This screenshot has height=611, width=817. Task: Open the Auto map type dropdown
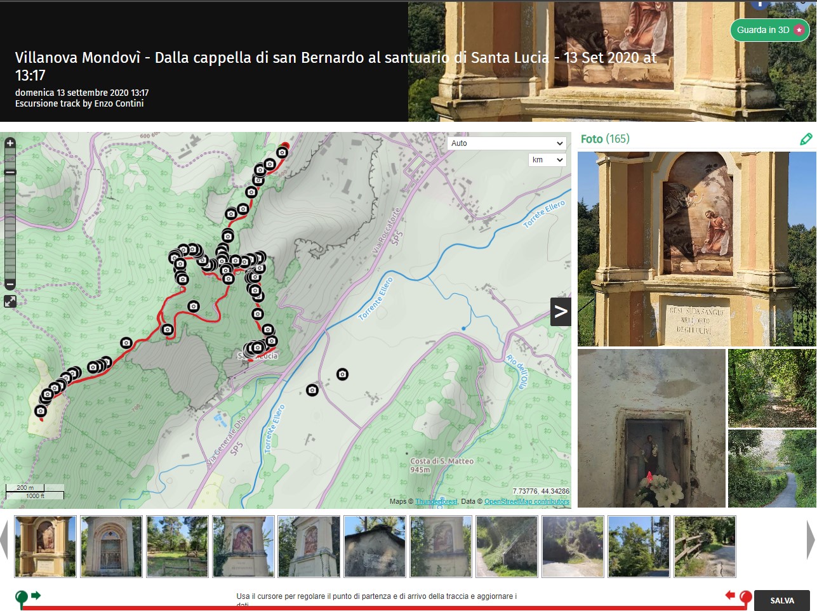[x=506, y=143]
